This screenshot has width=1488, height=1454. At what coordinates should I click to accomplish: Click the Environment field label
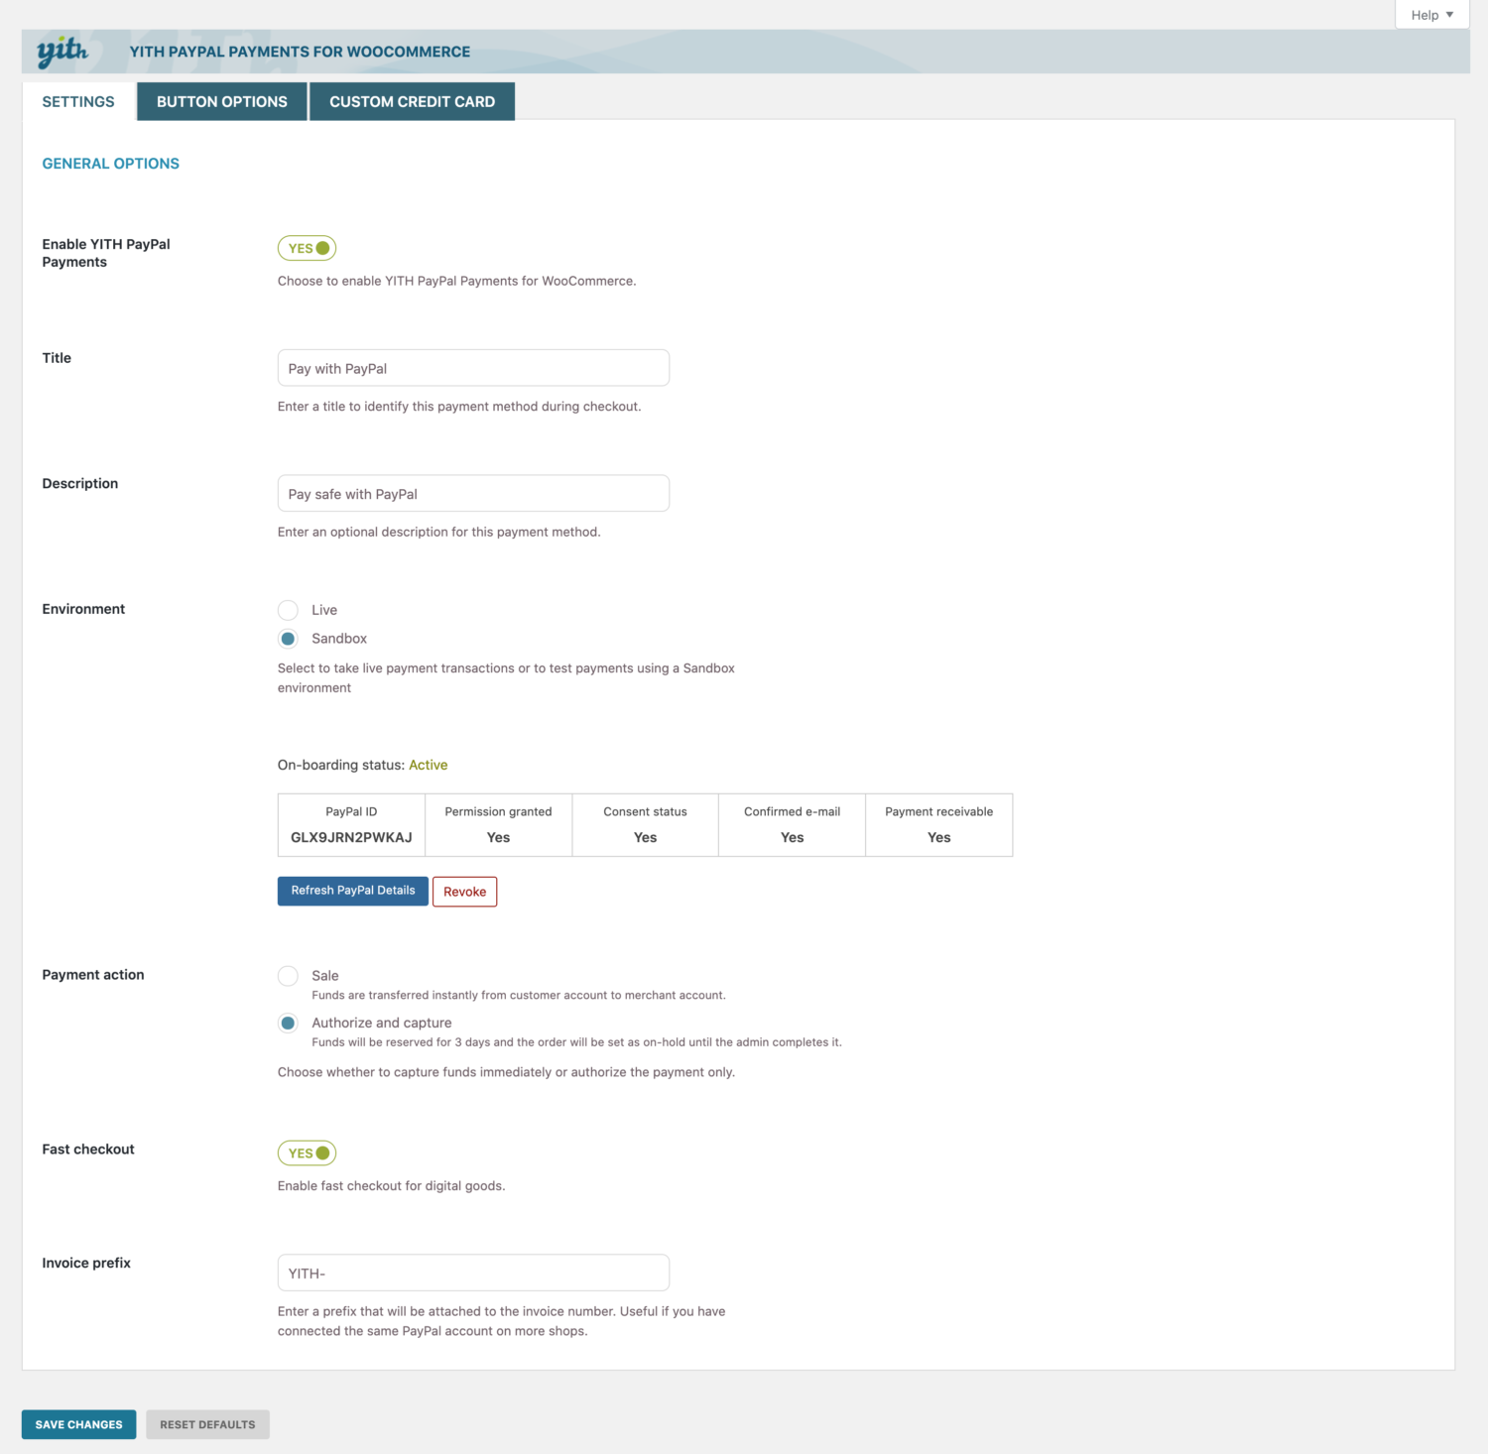point(83,609)
